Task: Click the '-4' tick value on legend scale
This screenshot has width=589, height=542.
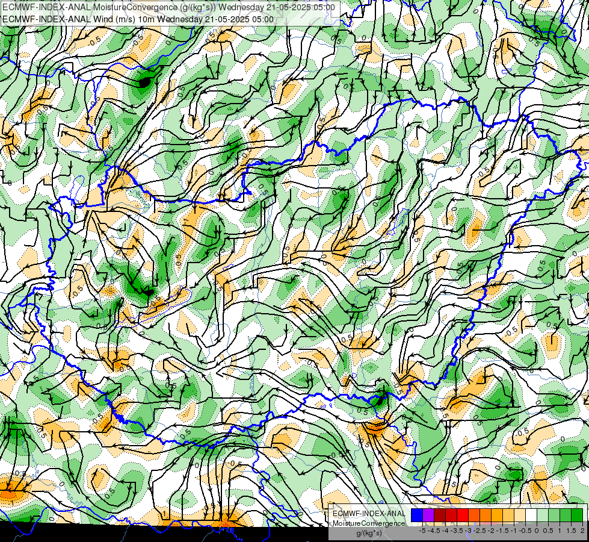Action: [445, 531]
